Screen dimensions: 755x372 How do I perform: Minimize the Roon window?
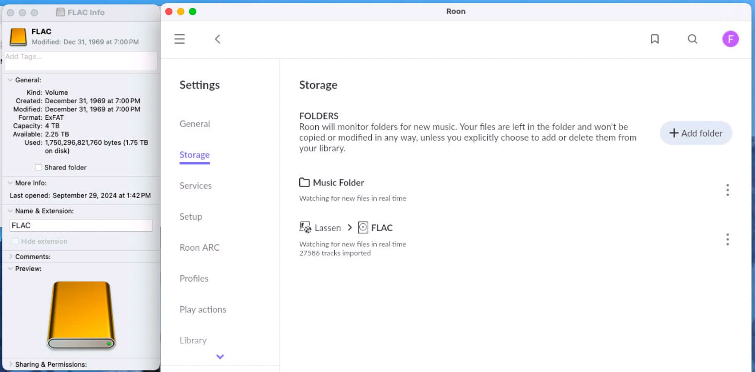[181, 12]
